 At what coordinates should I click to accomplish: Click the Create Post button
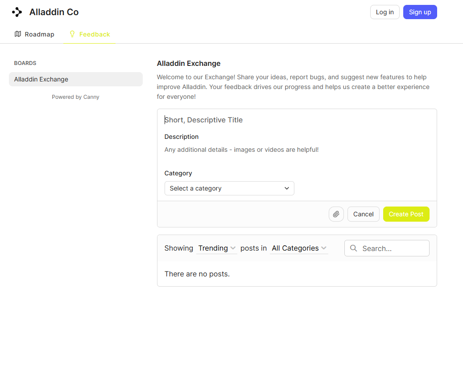click(406, 214)
